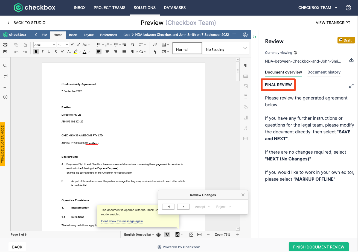Copy formatting with the paint roller icon
Screen dimensions: 358x252
155,52
